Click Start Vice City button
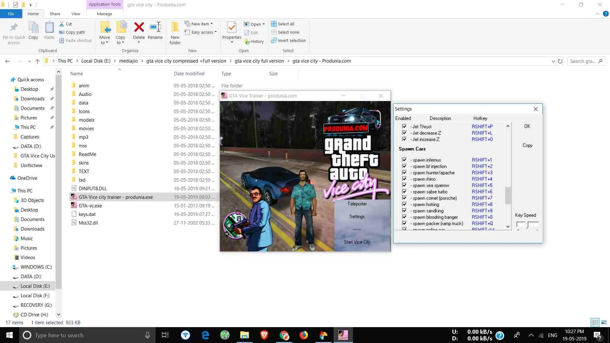The width and height of the screenshot is (610, 343). coord(357,242)
